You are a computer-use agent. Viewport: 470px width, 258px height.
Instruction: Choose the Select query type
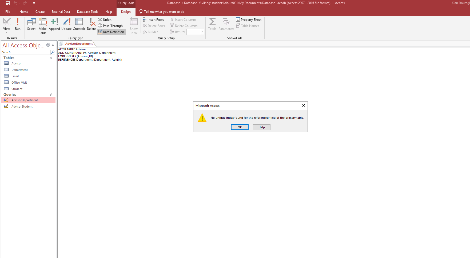(31, 24)
